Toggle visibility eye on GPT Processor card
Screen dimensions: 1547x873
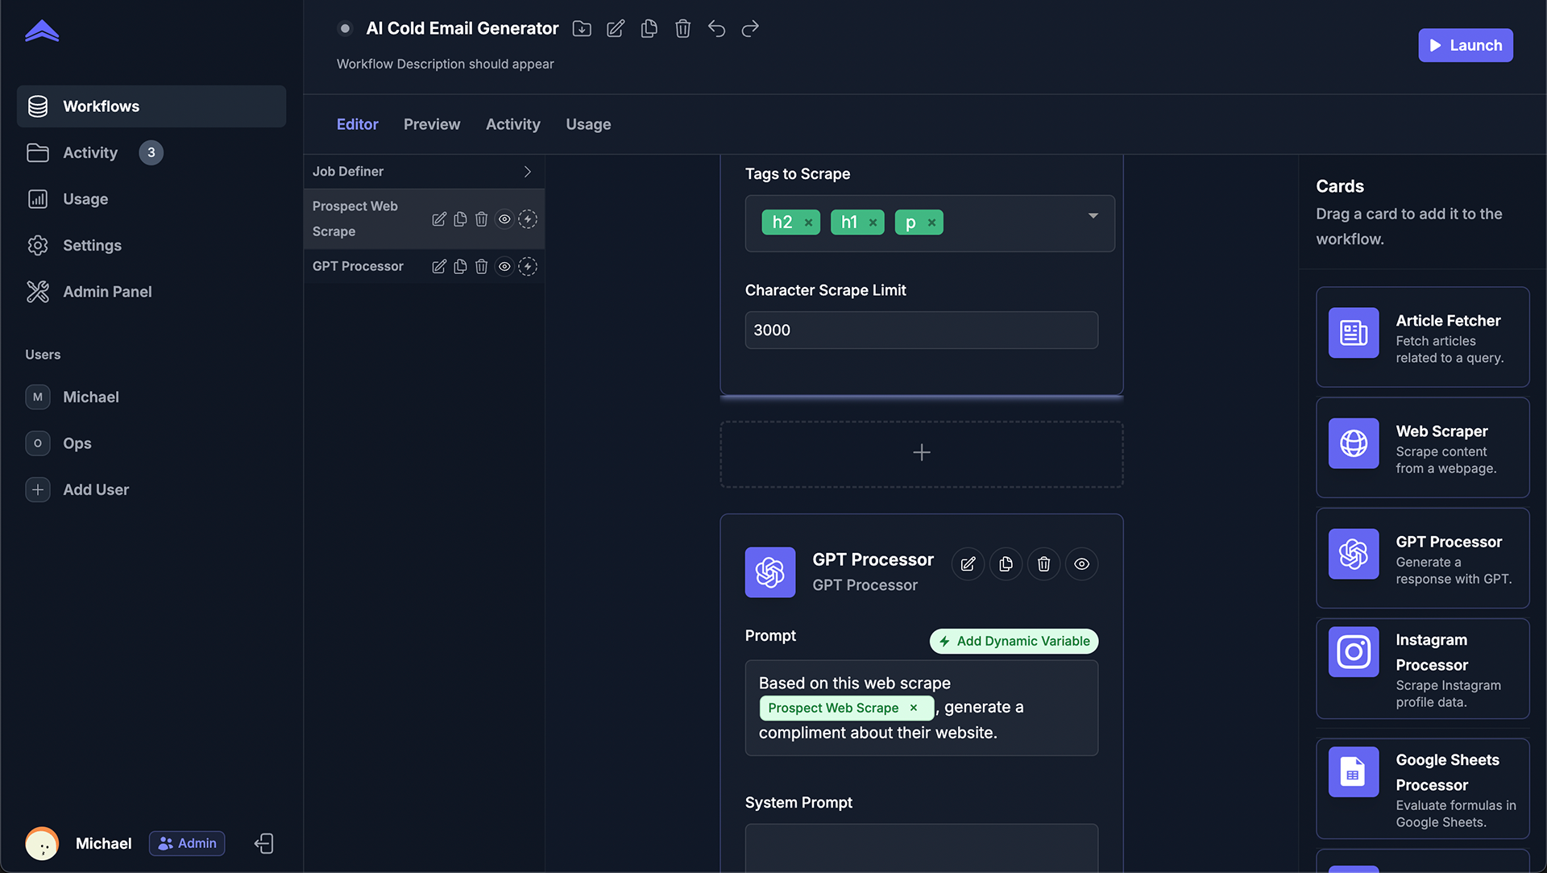[x=1081, y=564]
